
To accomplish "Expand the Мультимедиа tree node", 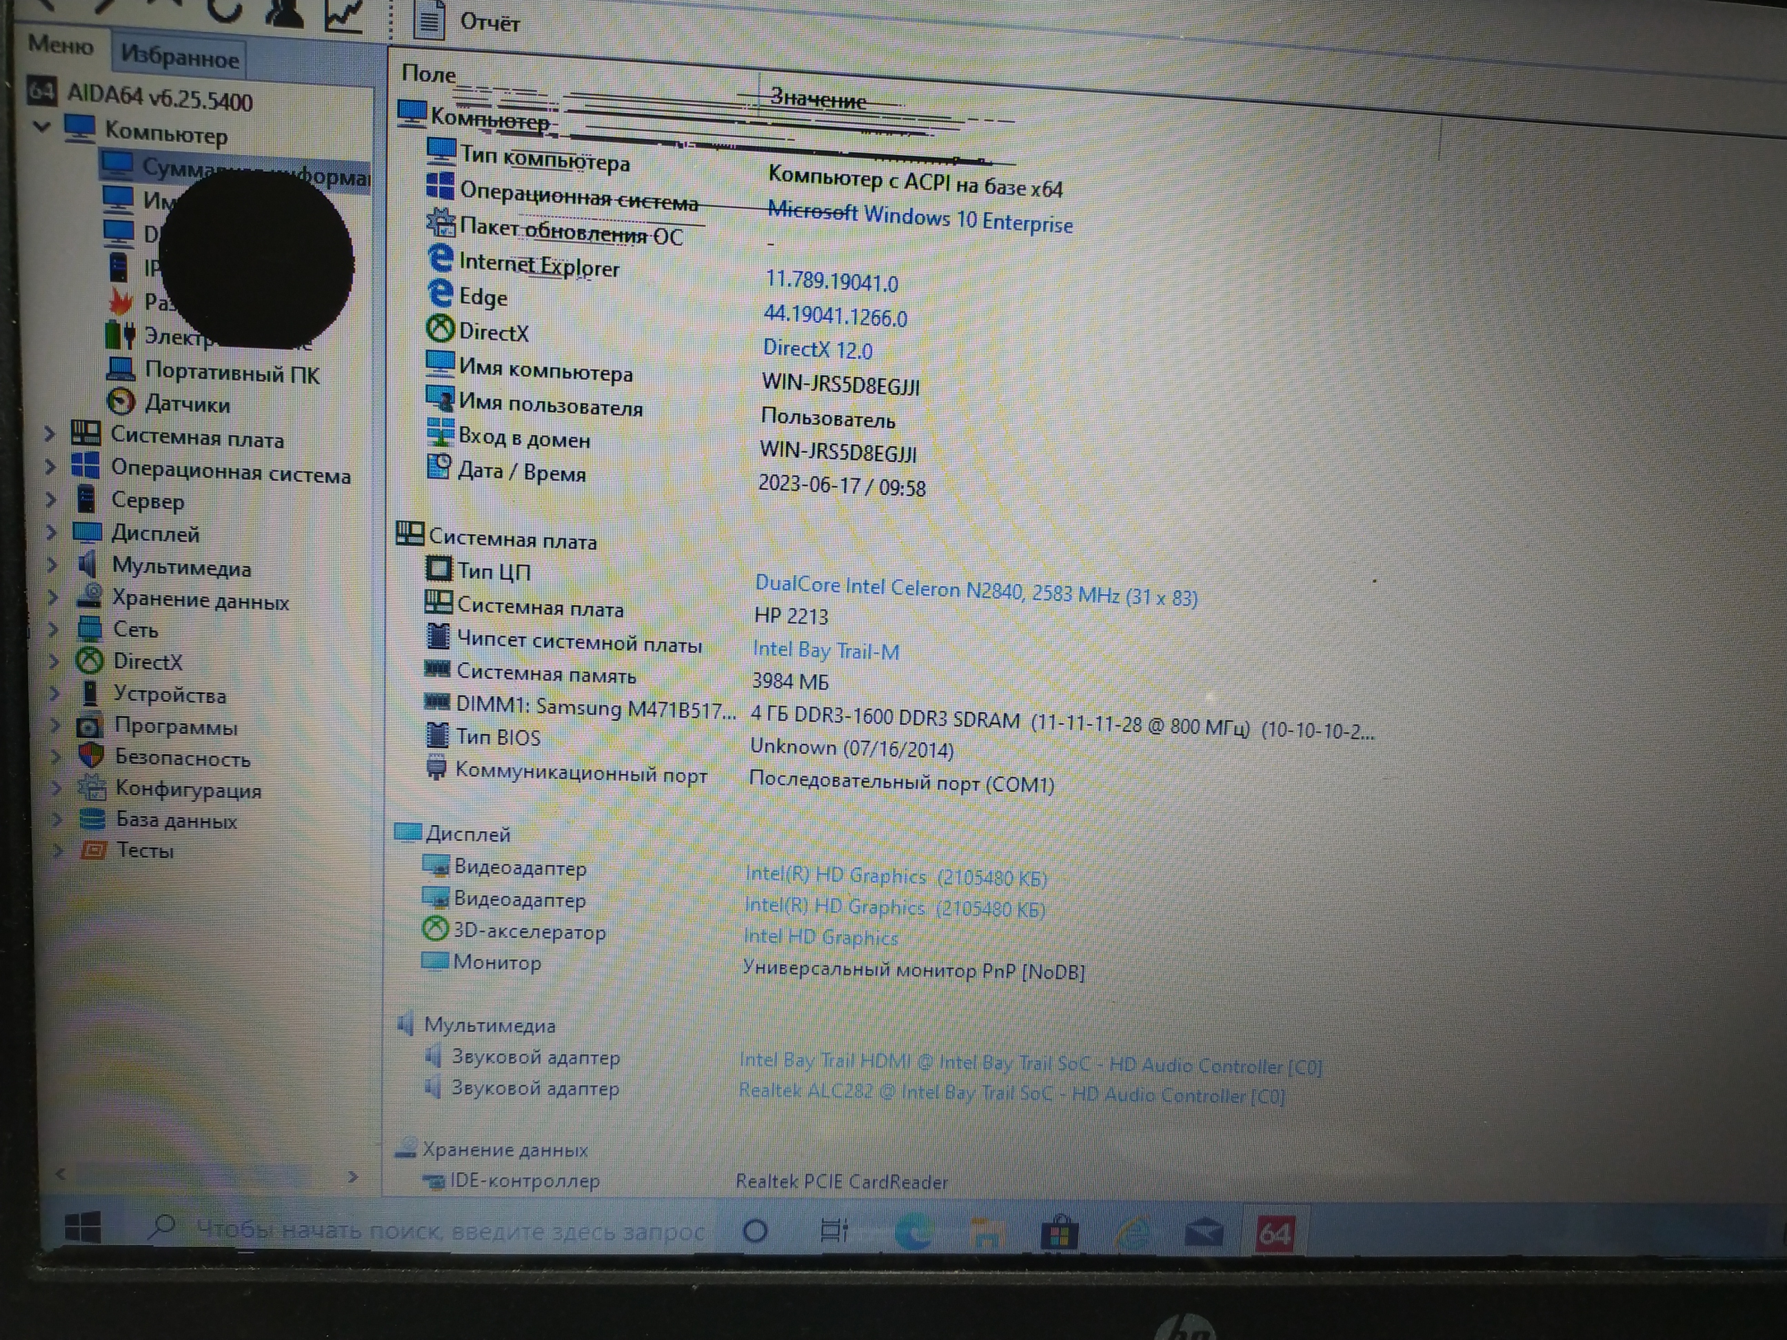I will [x=51, y=564].
